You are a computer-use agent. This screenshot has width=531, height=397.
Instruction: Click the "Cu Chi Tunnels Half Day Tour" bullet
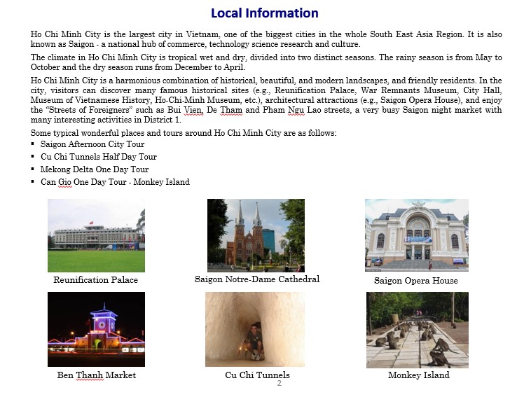click(x=98, y=157)
